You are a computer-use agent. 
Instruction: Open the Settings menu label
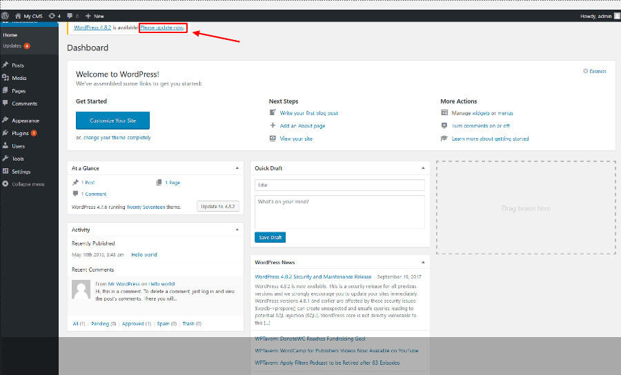21,172
